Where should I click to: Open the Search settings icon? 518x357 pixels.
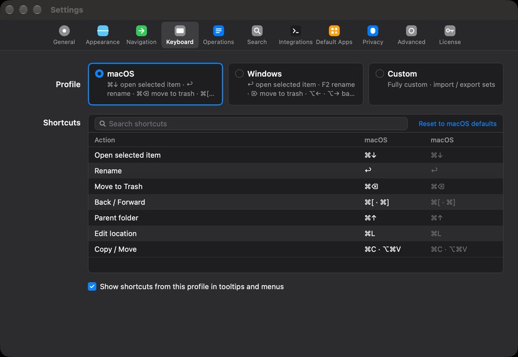click(x=257, y=31)
